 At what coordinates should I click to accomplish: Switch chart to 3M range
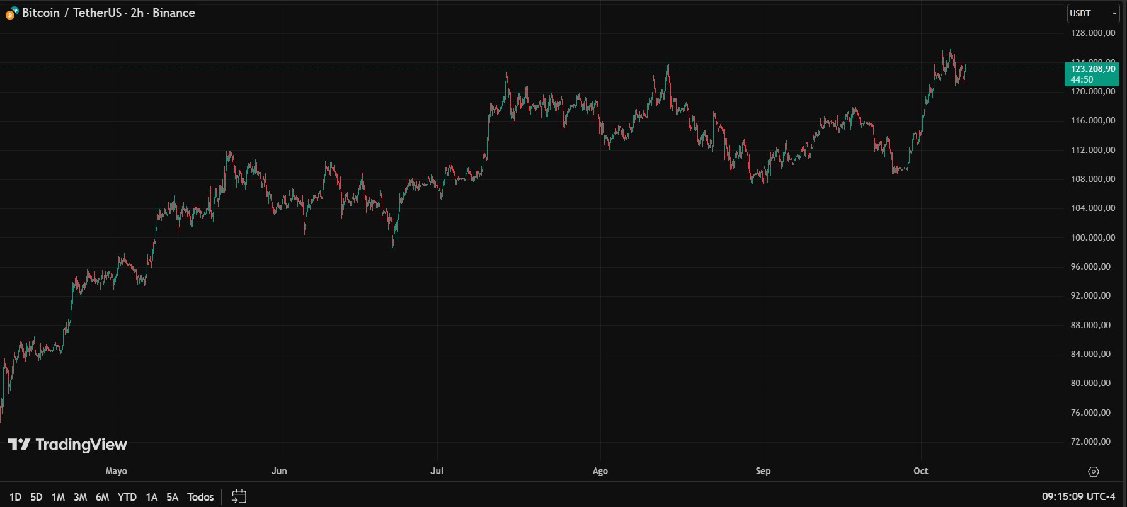[80, 497]
